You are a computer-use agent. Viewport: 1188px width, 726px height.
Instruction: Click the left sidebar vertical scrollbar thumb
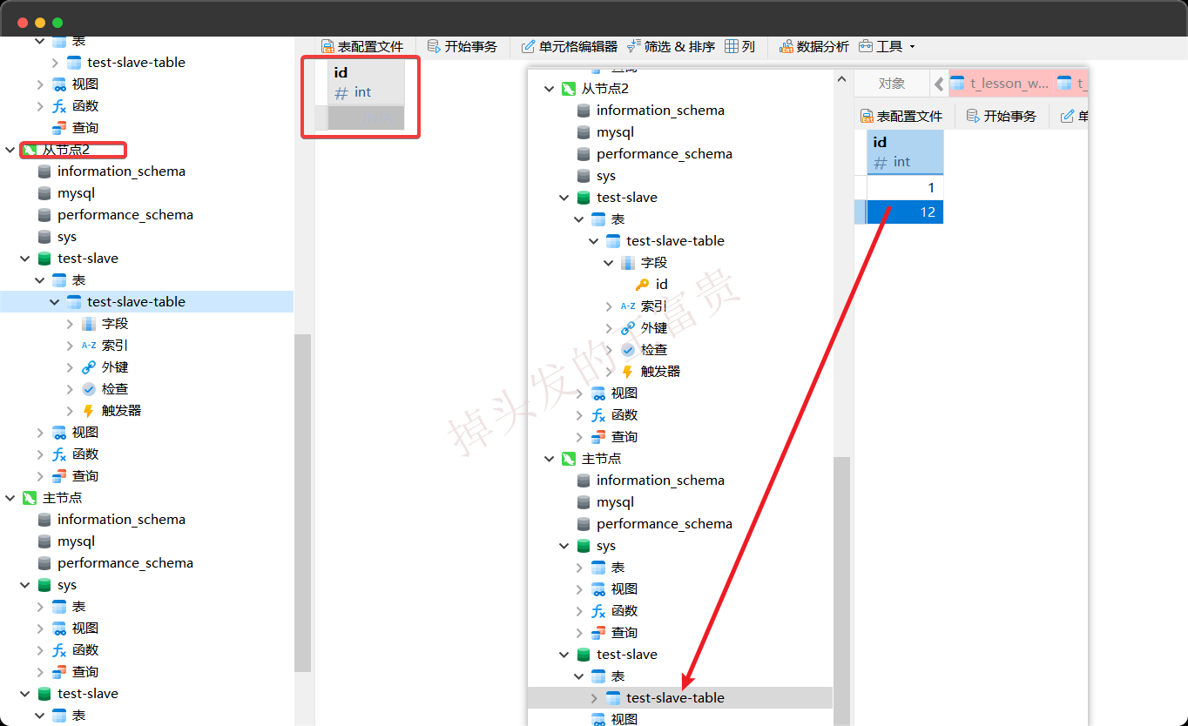point(302,503)
